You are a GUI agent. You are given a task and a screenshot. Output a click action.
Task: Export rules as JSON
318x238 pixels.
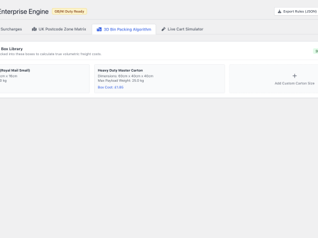296,11
